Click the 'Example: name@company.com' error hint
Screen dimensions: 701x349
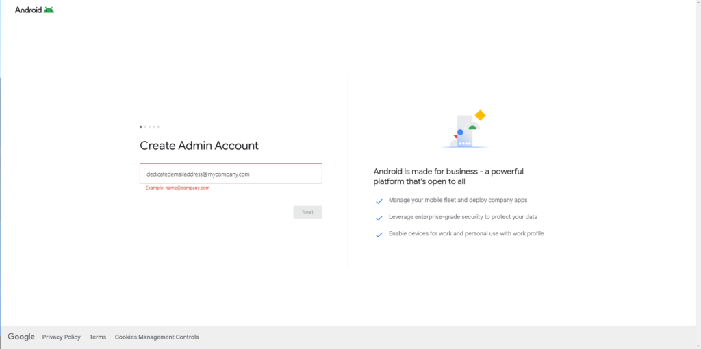(x=177, y=188)
